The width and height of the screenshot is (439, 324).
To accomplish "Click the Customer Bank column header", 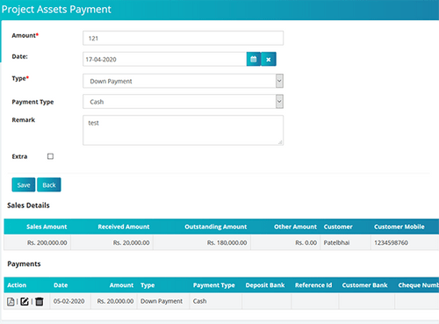I will (x=364, y=285).
